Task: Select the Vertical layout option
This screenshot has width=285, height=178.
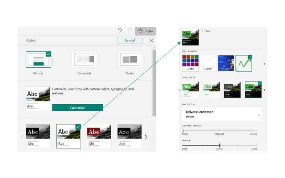Action: (38, 59)
